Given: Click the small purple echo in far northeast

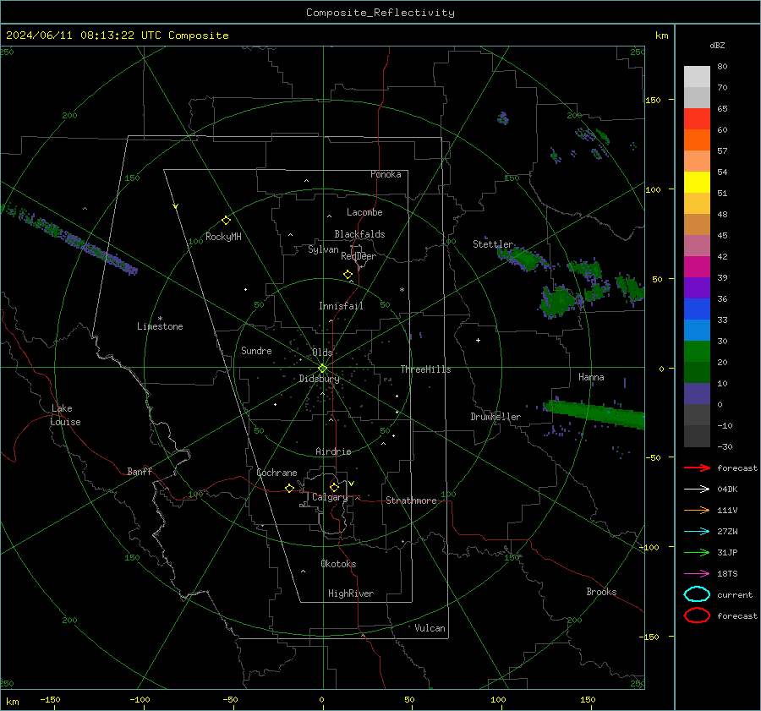Looking at the screenshot, I should [x=503, y=118].
